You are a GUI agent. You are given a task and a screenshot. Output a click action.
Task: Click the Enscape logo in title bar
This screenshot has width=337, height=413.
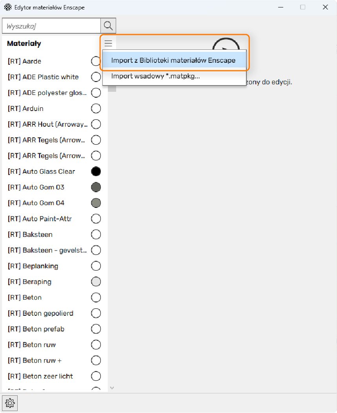pyautogui.click(x=8, y=7)
